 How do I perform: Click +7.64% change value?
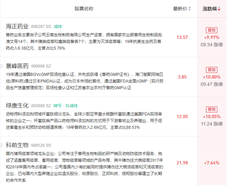pyautogui.click(x=212, y=163)
